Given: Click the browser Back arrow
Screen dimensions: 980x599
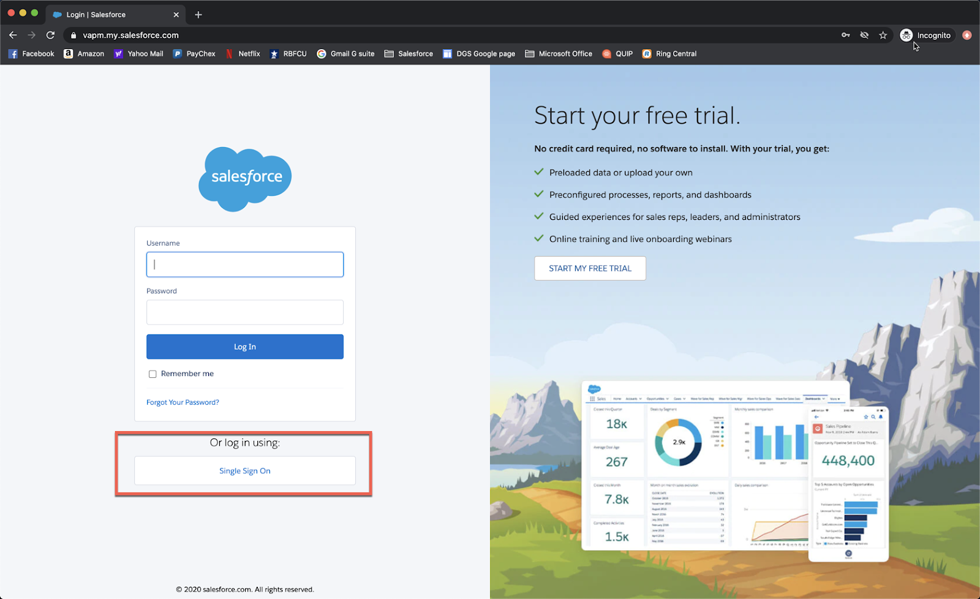Looking at the screenshot, I should 13,35.
